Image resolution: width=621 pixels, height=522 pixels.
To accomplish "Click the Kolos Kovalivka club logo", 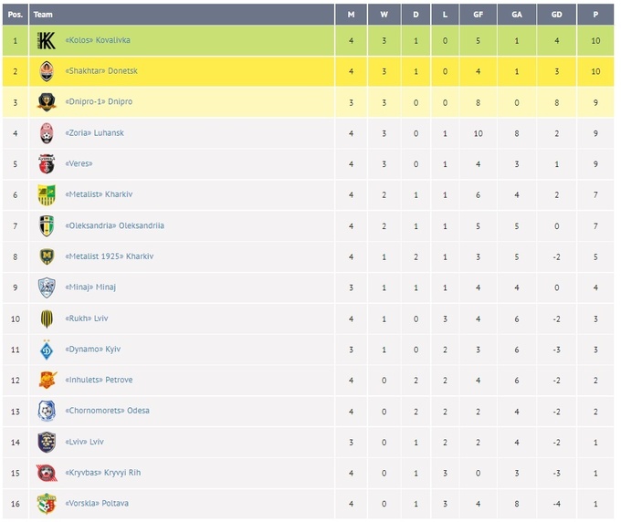I will point(47,40).
